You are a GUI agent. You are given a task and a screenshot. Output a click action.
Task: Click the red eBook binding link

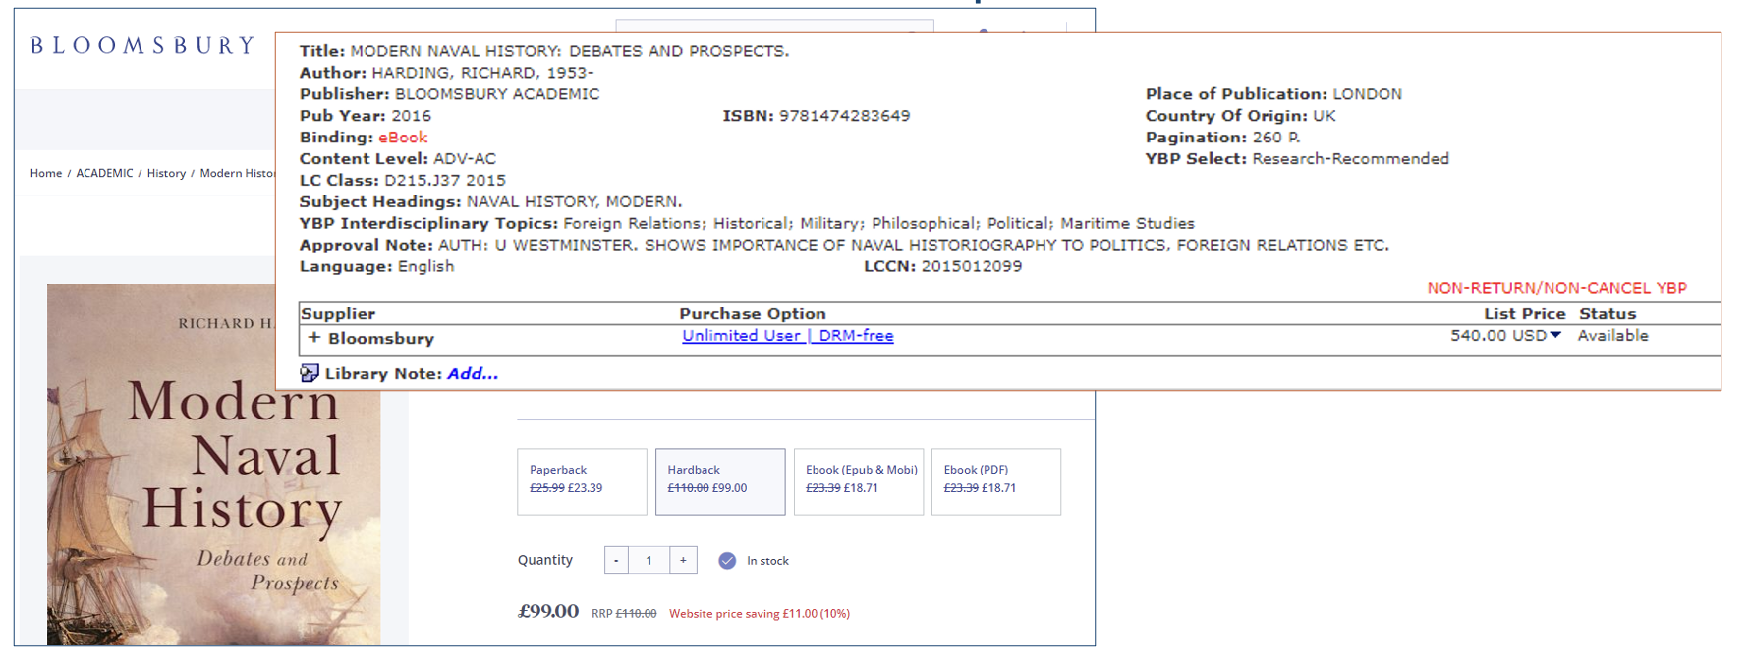(x=403, y=138)
